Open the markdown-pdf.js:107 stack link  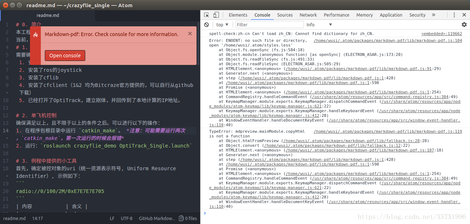(361, 150)
